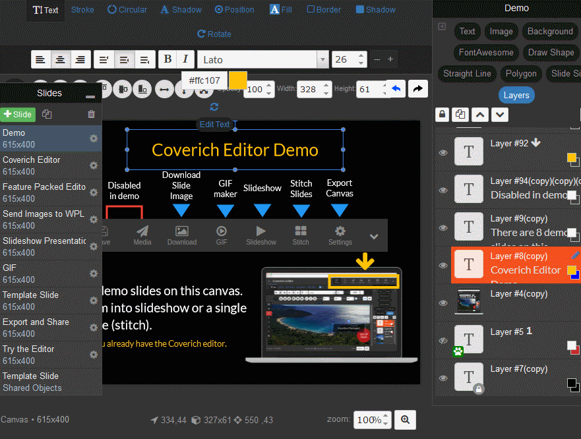Open the yellow text color swatch
Screen dimensions: 581x439
click(238, 80)
